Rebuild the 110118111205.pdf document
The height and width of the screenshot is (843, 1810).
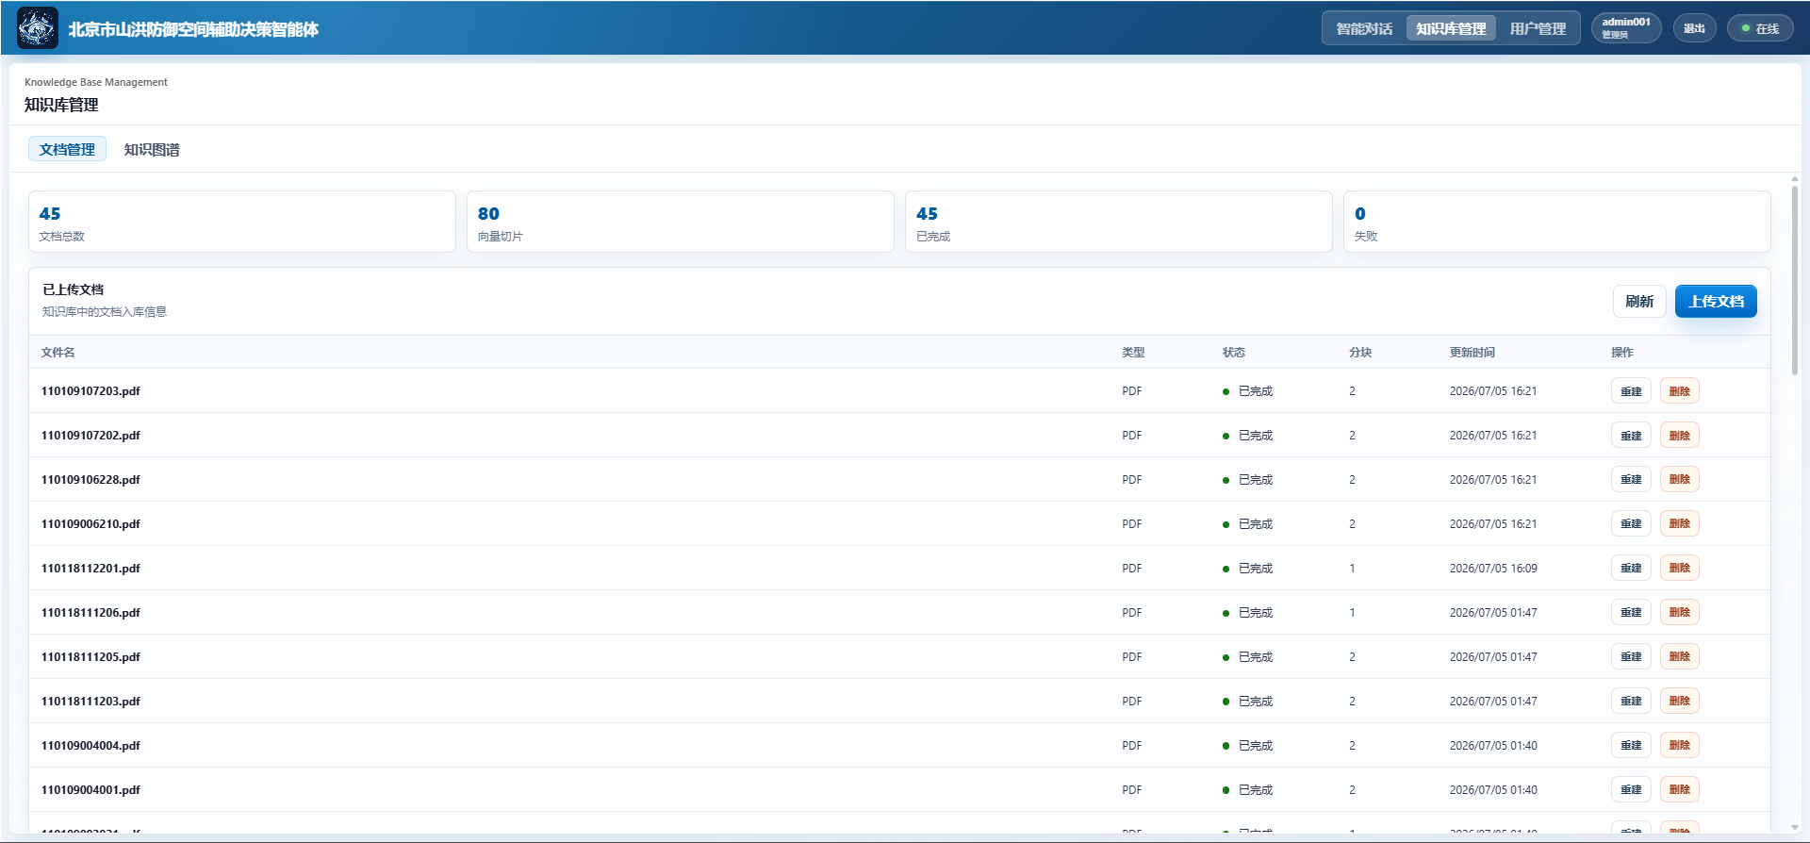pos(1631,656)
